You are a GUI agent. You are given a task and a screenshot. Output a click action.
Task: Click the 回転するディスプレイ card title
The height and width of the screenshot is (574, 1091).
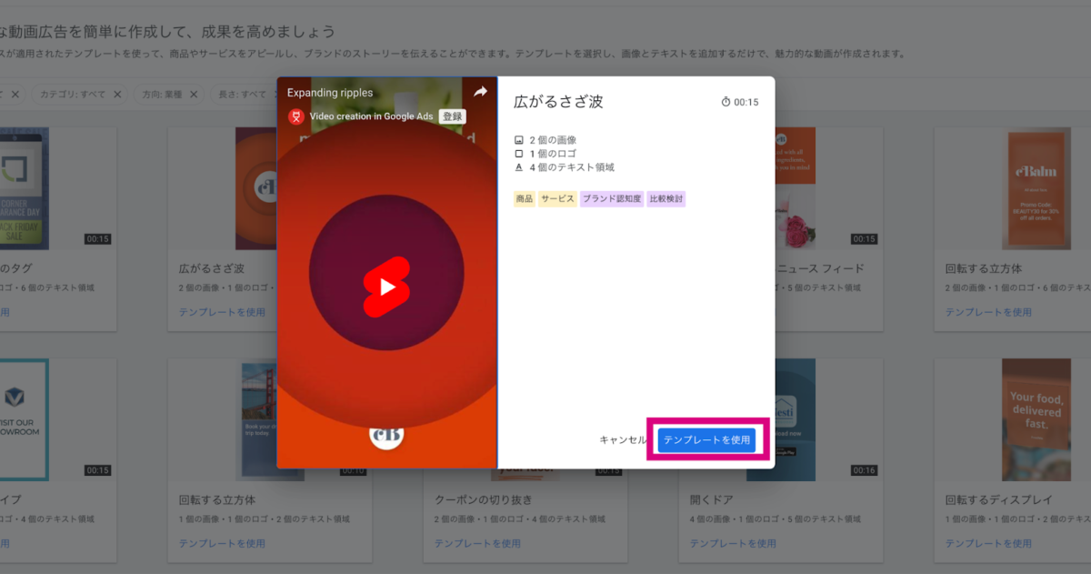998,500
